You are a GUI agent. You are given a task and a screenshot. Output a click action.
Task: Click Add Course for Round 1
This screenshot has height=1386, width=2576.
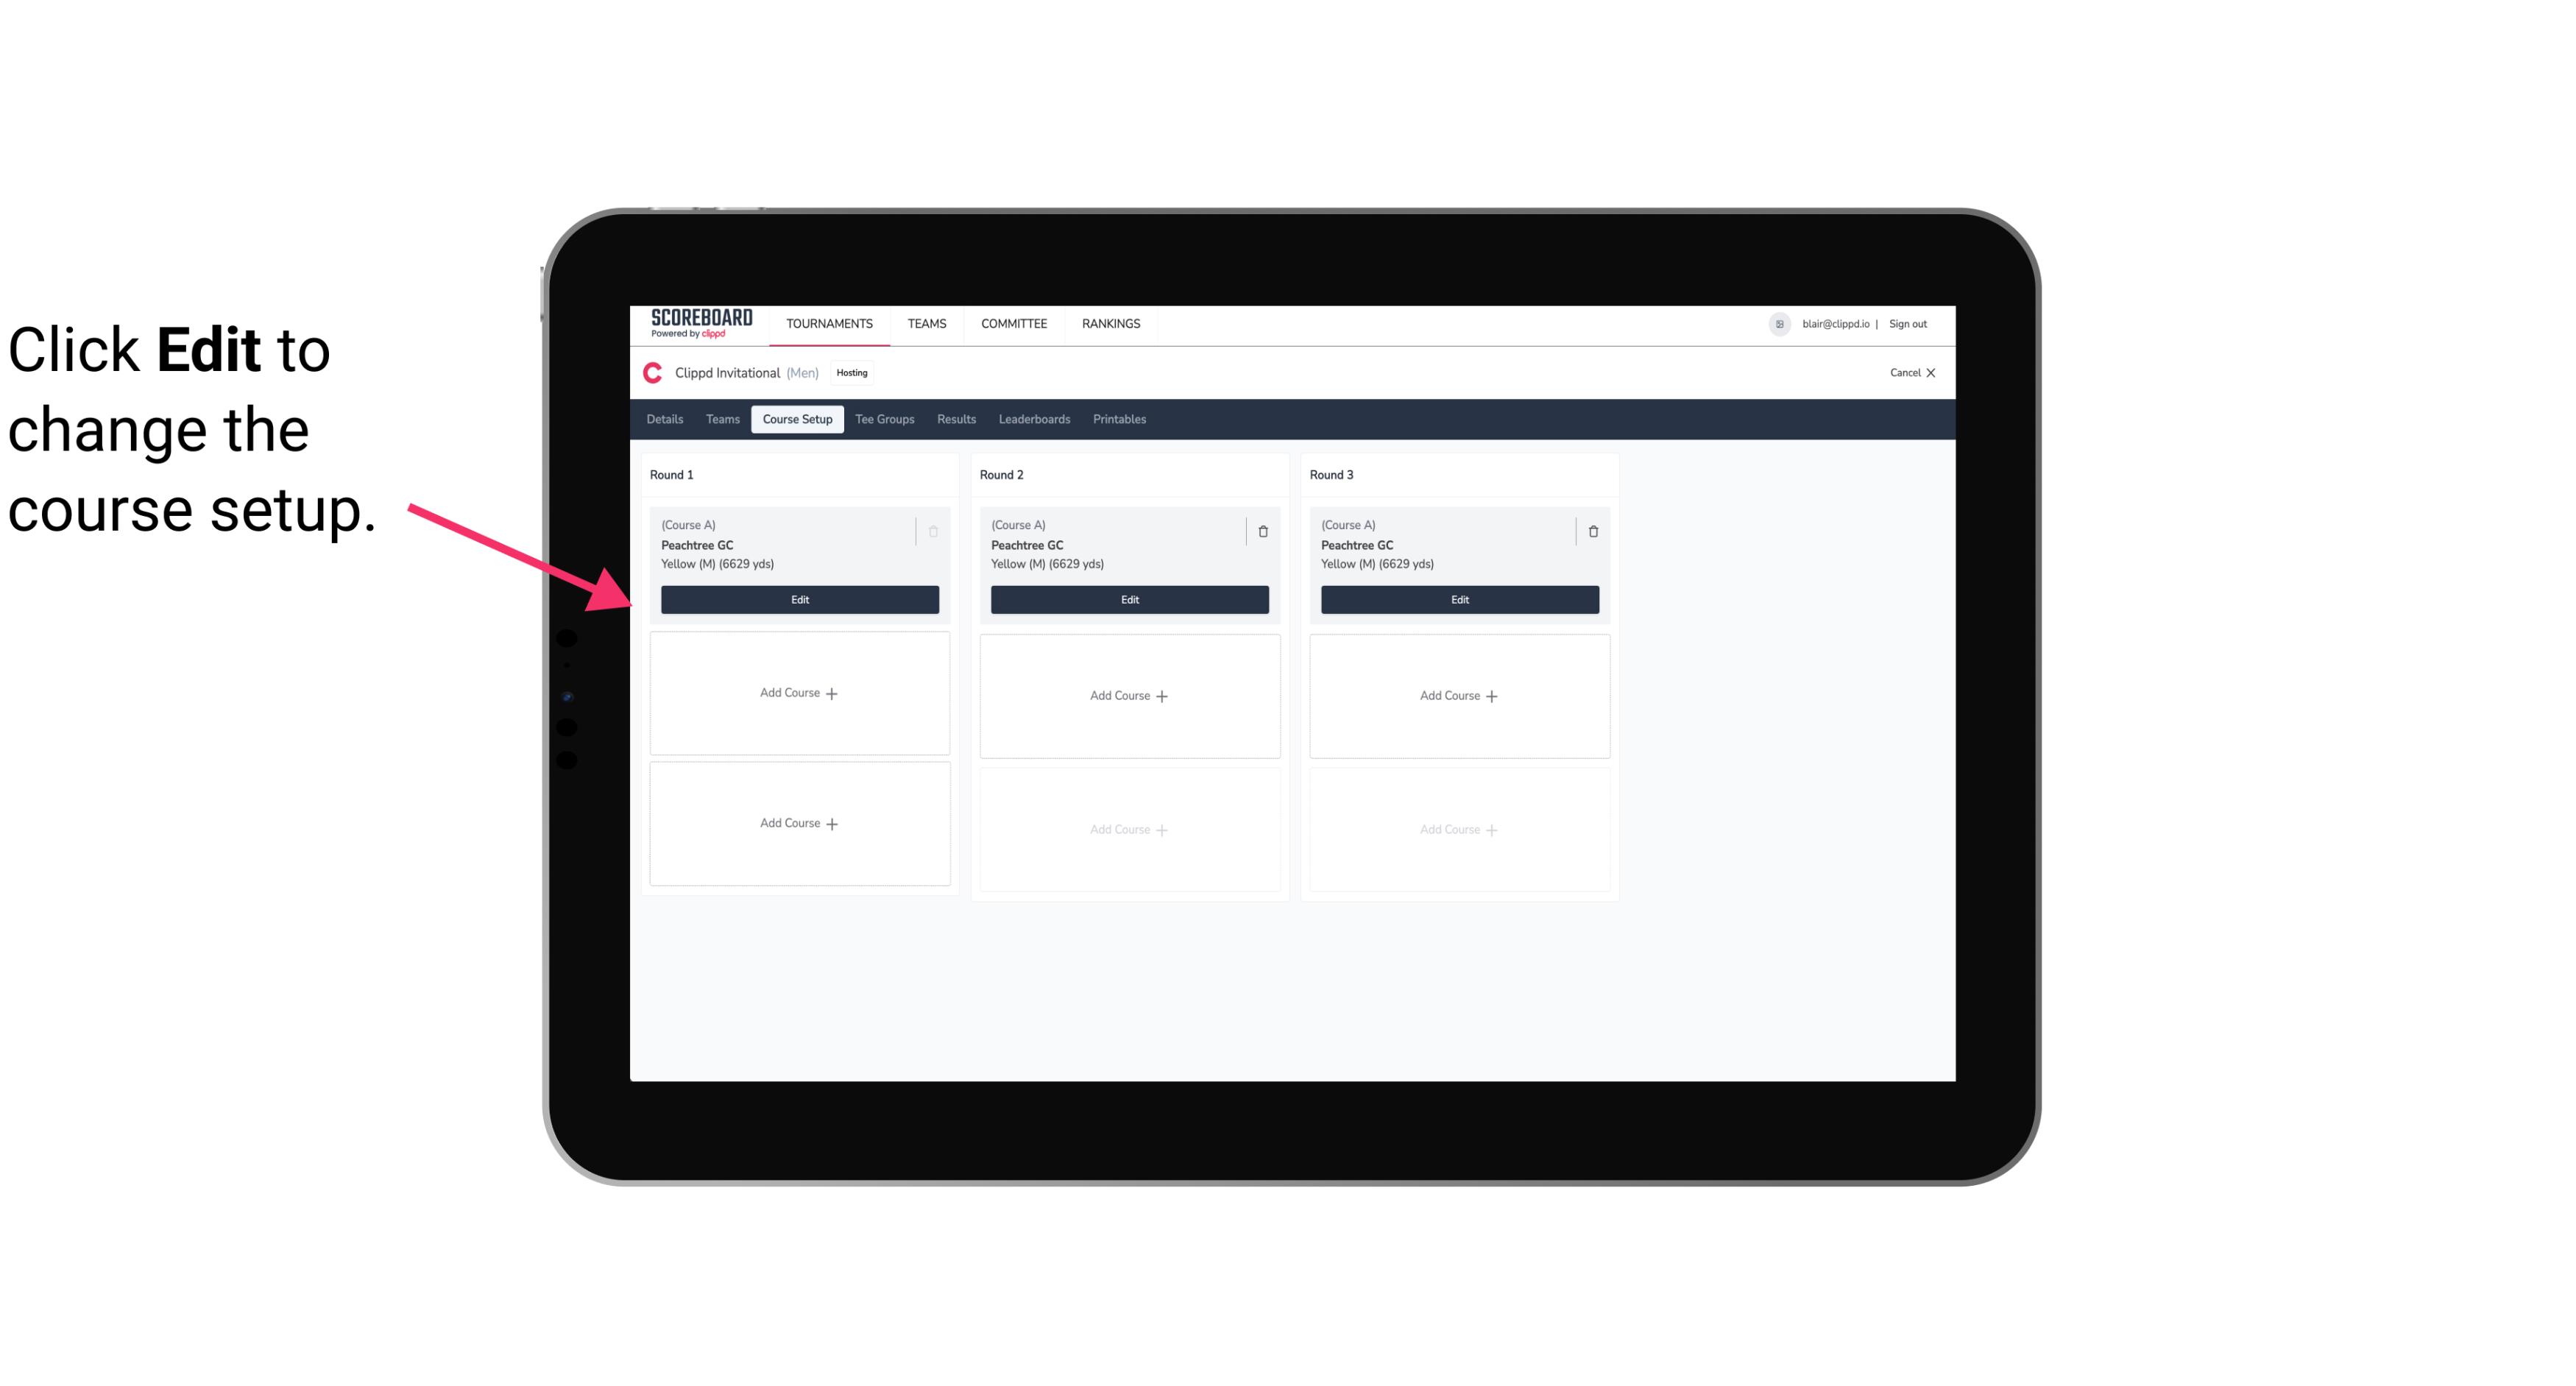799,693
